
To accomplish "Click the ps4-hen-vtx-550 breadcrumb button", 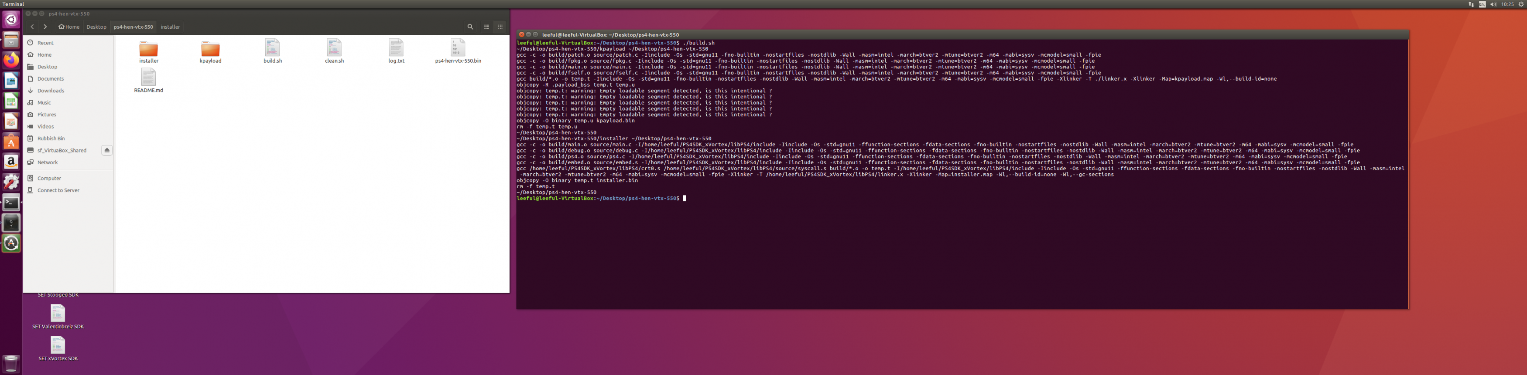I will tap(134, 27).
